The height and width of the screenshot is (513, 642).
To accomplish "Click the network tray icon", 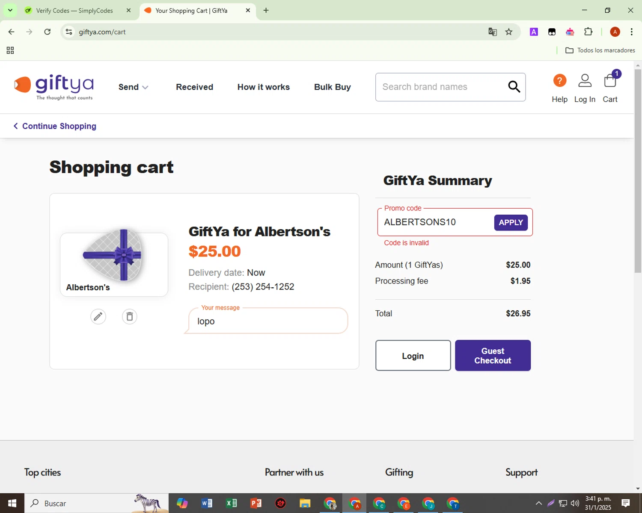I will pyautogui.click(x=563, y=503).
